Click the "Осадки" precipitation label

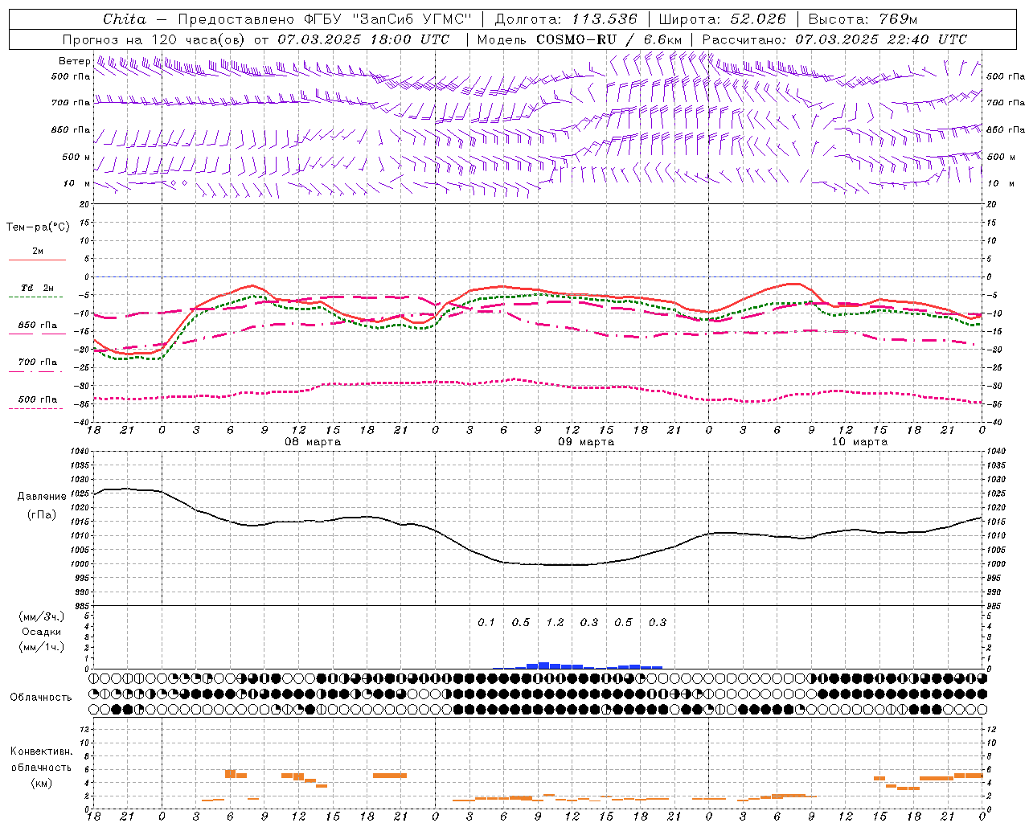tap(42, 632)
